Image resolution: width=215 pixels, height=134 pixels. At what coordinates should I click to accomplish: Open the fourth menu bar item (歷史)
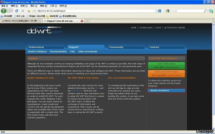[x=34, y=6]
